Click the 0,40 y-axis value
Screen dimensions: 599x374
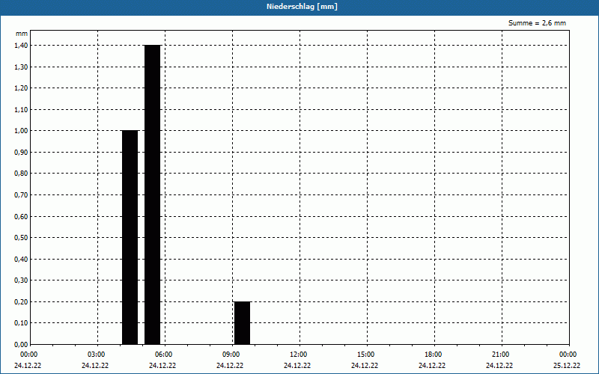click(x=22, y=259)
